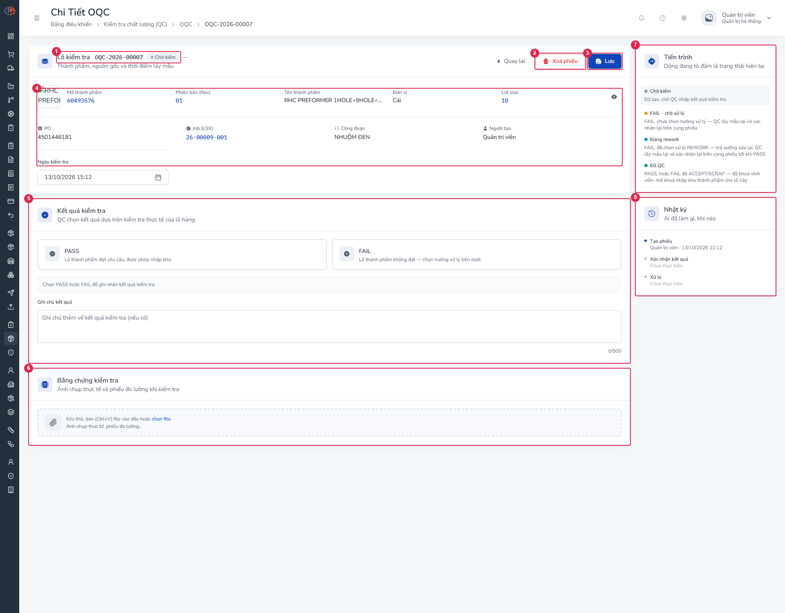Screen dimensions: 785x613
Task: Go to OQC breadcrumb
Action: point(186,24)
